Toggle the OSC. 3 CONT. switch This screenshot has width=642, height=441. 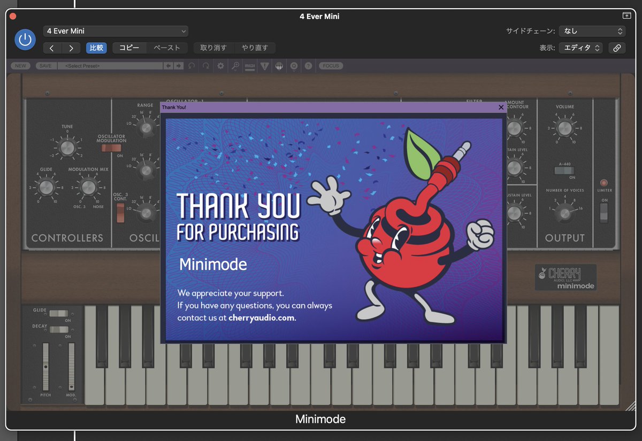(120, 212)
